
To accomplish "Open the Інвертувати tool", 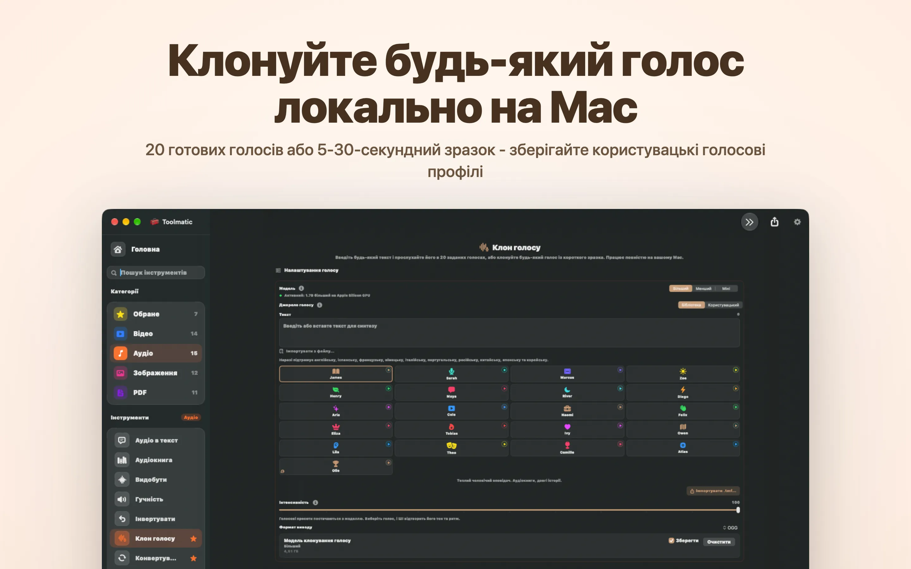I will [156, 518].
